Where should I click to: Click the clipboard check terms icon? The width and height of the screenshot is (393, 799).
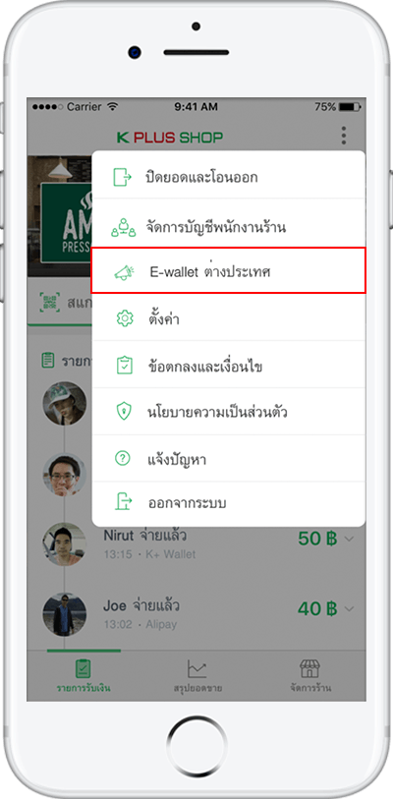(x=125, y=366)
